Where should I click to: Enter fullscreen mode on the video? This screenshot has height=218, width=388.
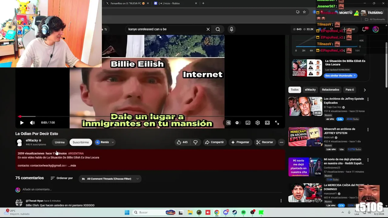277,123
